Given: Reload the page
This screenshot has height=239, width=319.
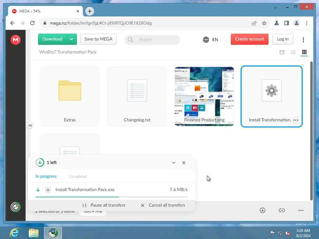Looking at the screenshot, I should (x=32, y=23).
